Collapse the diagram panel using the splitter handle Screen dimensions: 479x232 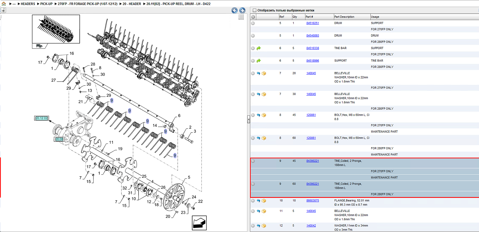pos(248,120)
